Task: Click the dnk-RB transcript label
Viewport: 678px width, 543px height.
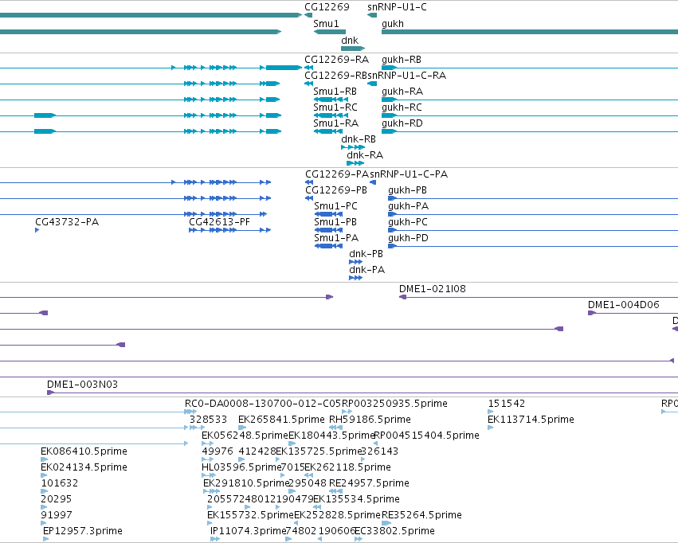Action: pyautogui.click(x=359, y=139)
